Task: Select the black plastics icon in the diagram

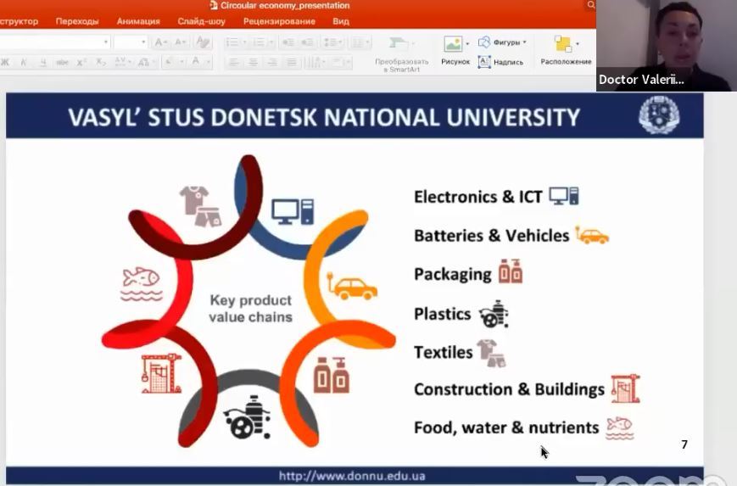Action: (x=248, y=417)
